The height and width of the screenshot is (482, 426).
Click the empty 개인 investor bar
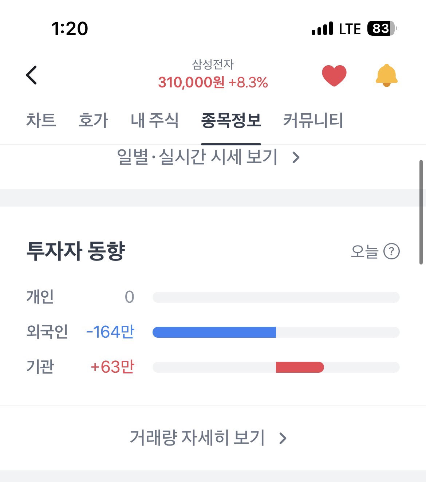click(x=276, y=297)
